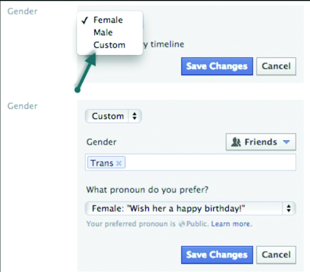Click the blue arrow on Friends button
The width and height of the screenshot is (310, 272).
coord(286,142)
